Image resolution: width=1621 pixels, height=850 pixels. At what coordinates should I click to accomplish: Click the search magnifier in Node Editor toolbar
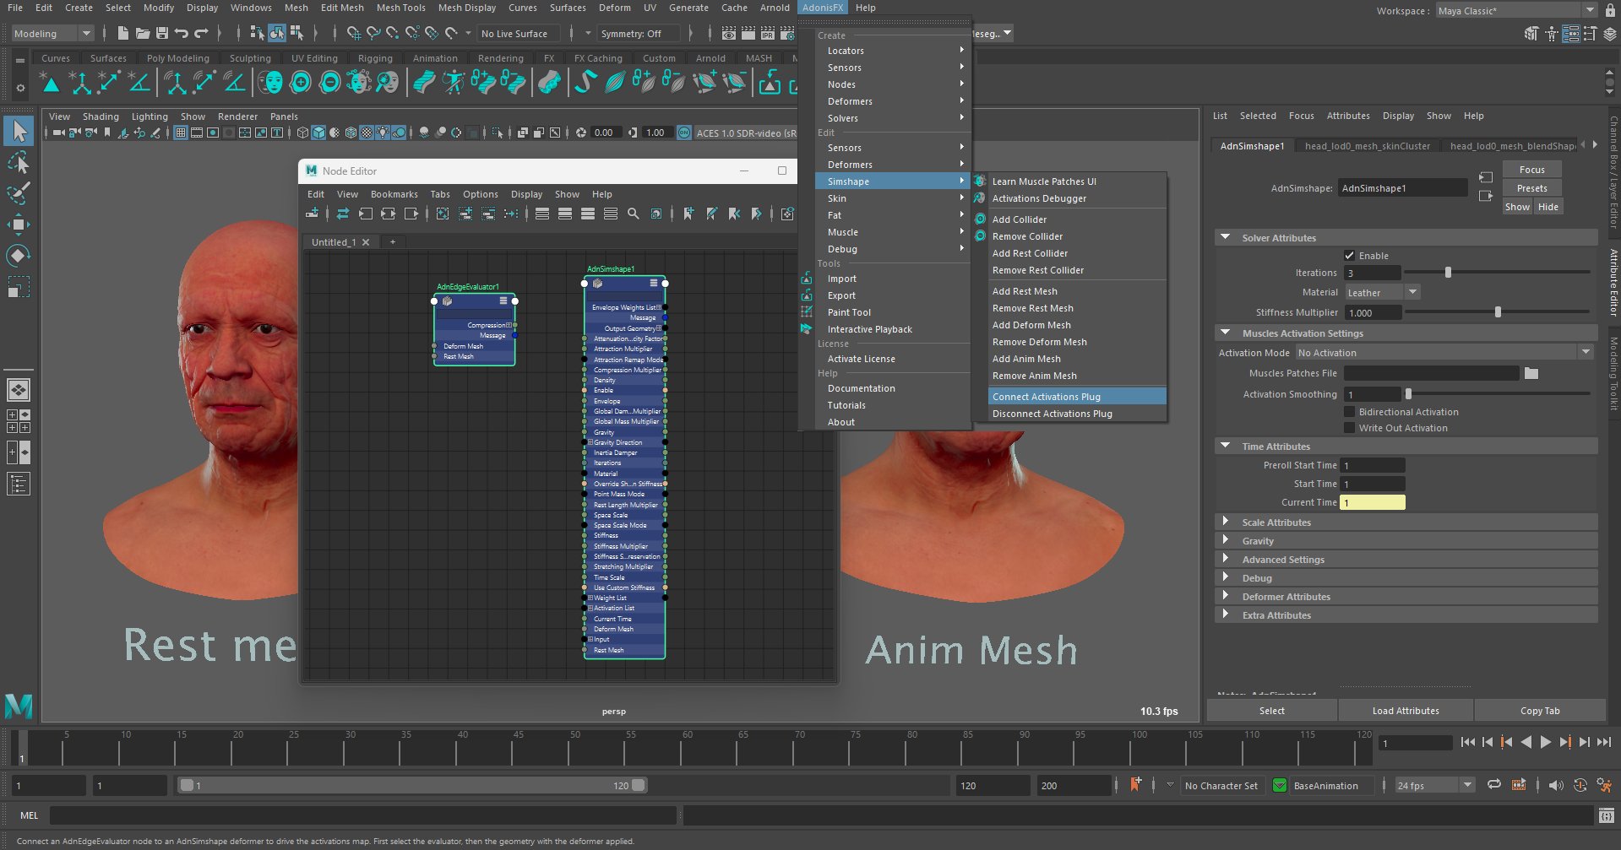coord(634,214)
